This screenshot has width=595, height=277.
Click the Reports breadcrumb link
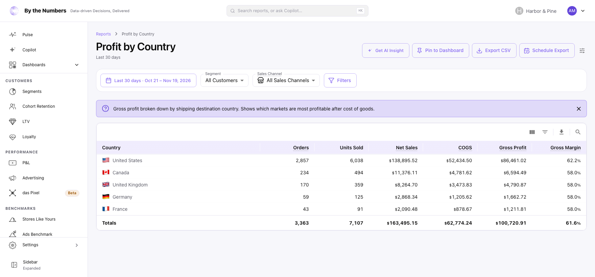[x=103, y=34]
